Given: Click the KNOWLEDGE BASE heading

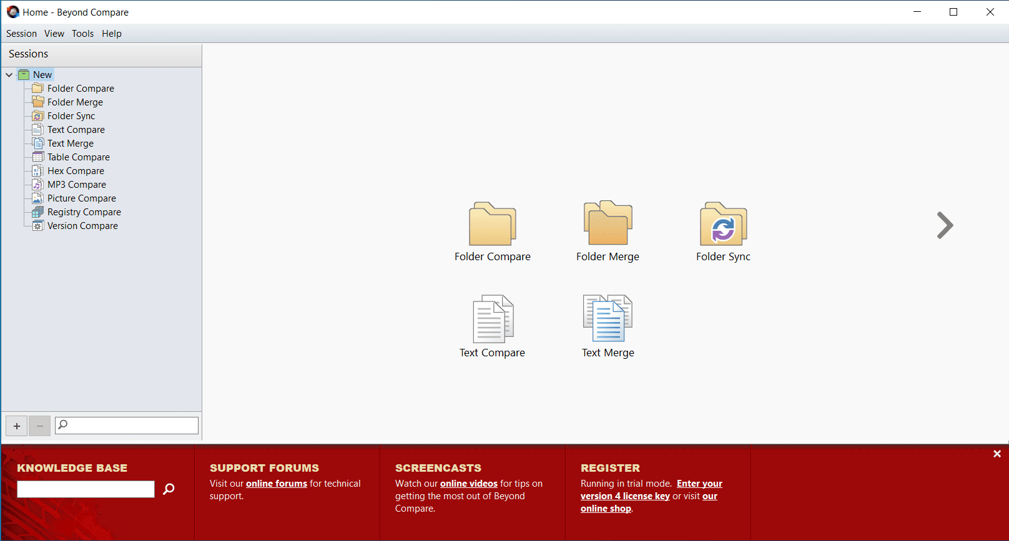Looking at the screenshot, I should [72, 468].
